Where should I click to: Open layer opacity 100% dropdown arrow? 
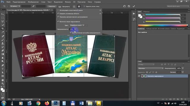click(183, 68)
